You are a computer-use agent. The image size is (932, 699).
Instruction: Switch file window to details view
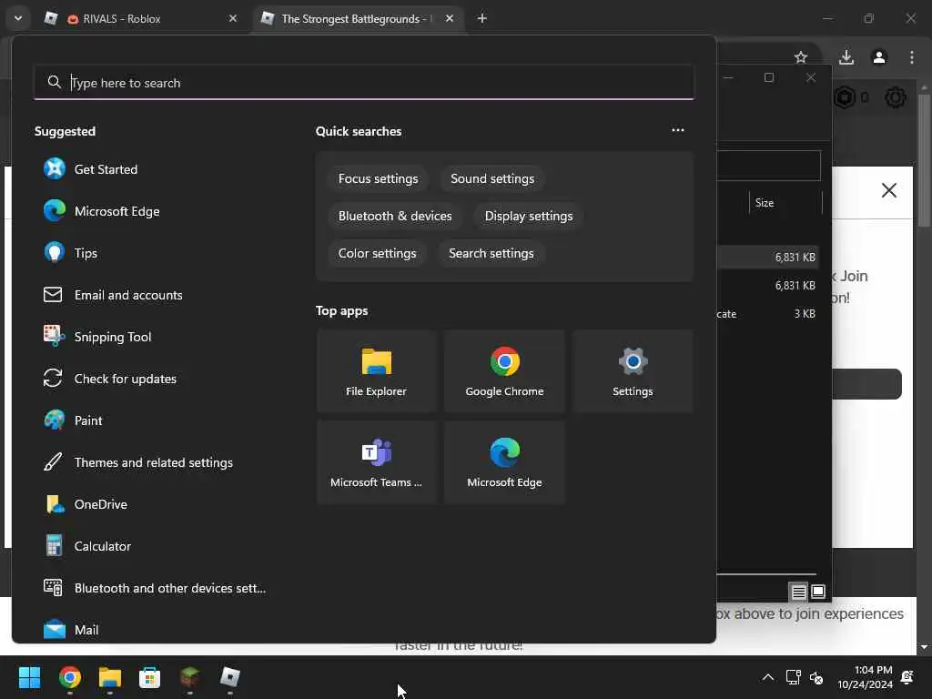pyautogui.click(x=798, y=592)
